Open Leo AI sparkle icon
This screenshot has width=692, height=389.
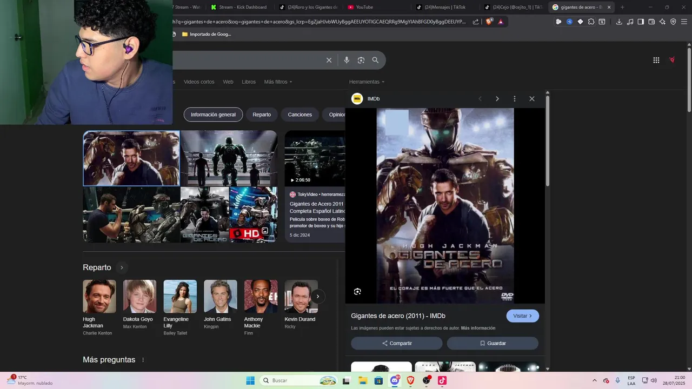coord(662,22)
